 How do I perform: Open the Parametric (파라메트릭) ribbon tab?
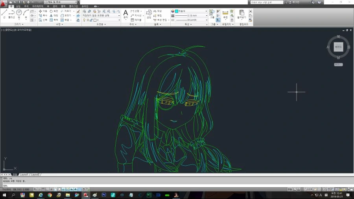click(x=37, y=6)
